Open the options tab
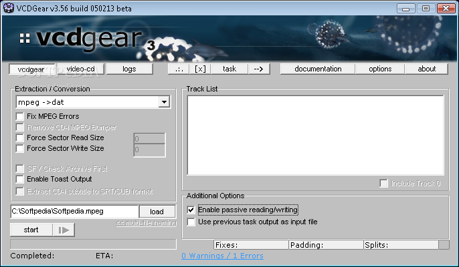Screen dimensions: 459x267 380,69
